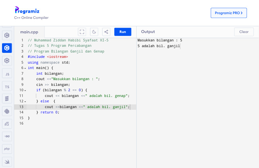Viewport: 259px width, 168px height.
Task: Open the C# compiler from sidebar
Action: [x=7, y=61]
